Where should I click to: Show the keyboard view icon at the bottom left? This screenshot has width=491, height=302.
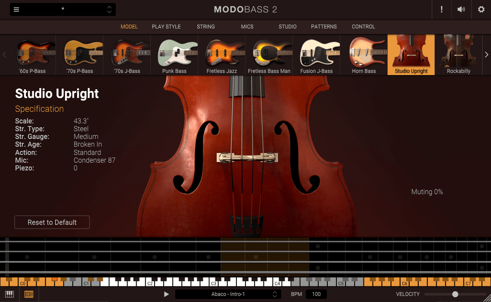point(9,294)
